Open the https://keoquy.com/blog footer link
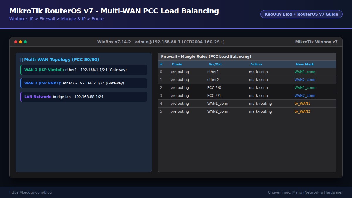 (x=31, y=192)
